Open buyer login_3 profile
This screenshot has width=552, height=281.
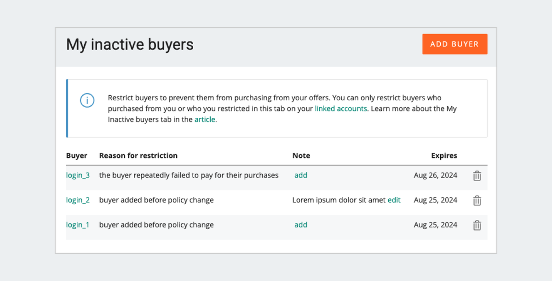click(x=78, y=175)
